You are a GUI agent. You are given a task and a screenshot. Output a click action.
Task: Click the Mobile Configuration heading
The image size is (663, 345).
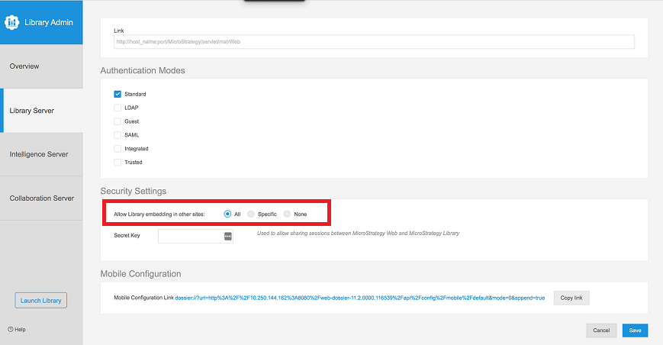[x=140, y=274]
